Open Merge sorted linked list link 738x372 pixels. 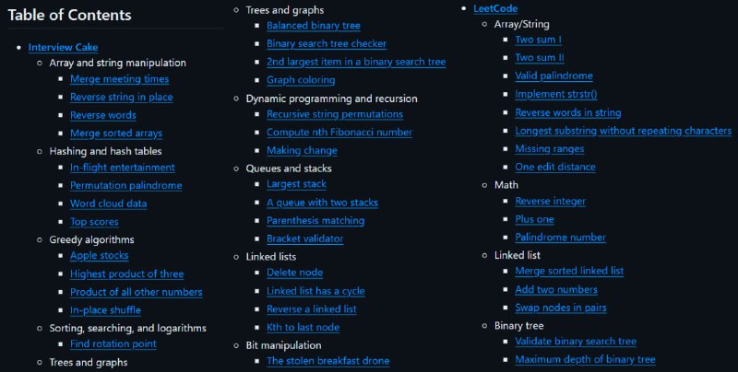[x=569, y=271]
